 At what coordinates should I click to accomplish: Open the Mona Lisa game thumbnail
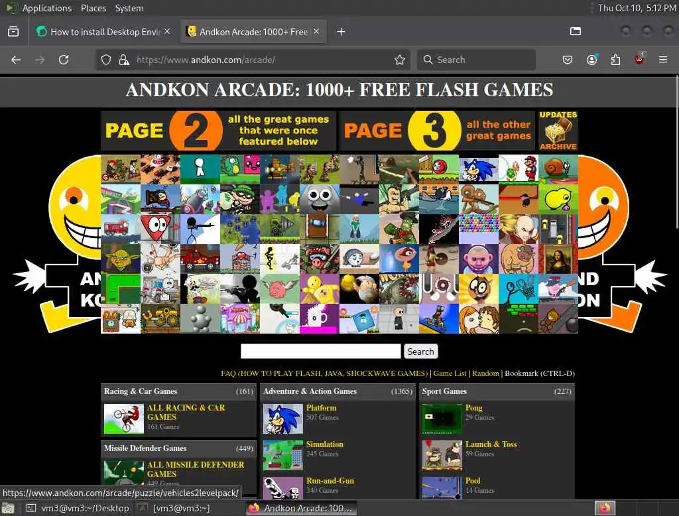click(x=558, y=259)
